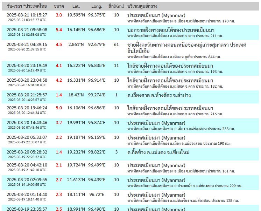Click longitude 99.274°E
Image resolution: width=261 pixels, height=211 pixels.
pos(97,95)
